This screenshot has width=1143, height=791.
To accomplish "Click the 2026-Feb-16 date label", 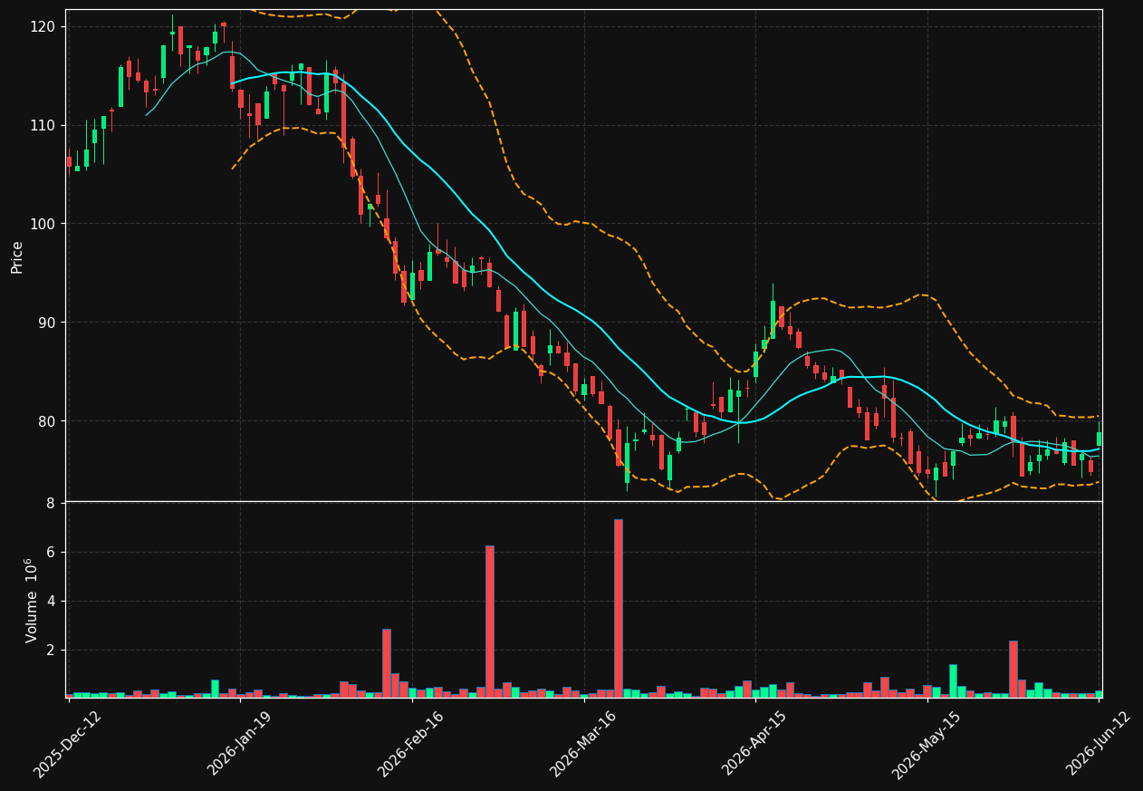I will pyautogui.click(x=411, y=744).
